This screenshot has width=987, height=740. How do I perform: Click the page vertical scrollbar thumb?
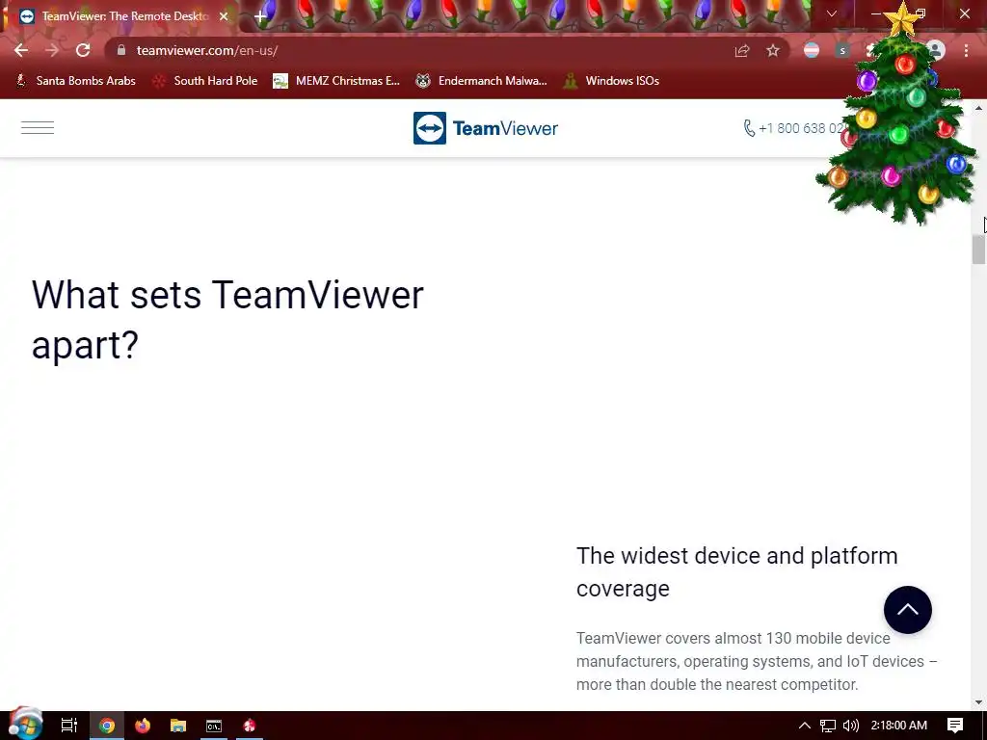click(x=978, y=250)
